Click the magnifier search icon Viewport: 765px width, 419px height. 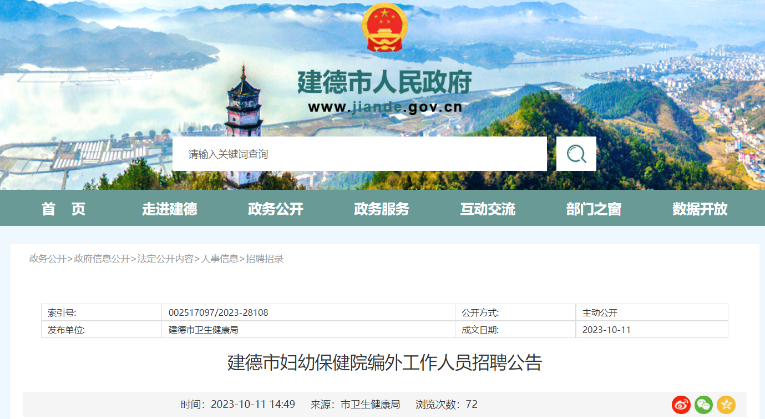coord(576,154)
